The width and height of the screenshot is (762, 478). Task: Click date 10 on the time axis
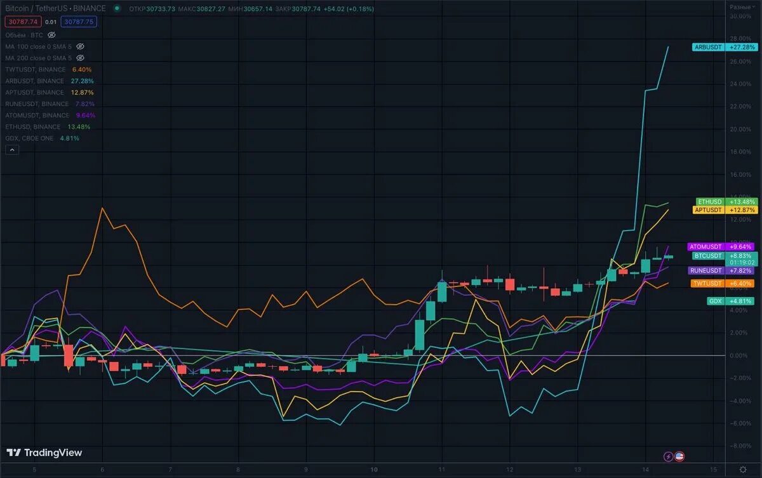[375, 470]
